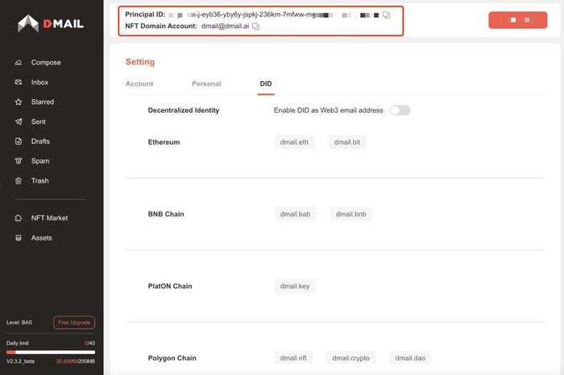Select the dmail.nft domain
The image size is (564, 375).
293,358
